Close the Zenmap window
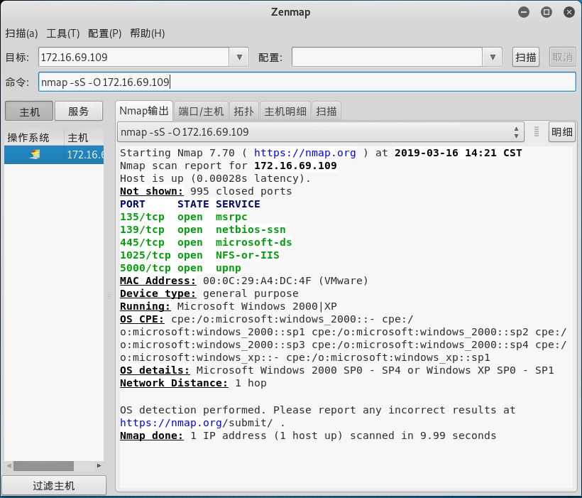Screen dimensions: 582x498 pos(569,12)
